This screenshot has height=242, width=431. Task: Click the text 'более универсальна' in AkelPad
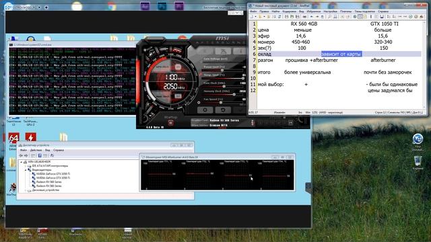(307, 73)
